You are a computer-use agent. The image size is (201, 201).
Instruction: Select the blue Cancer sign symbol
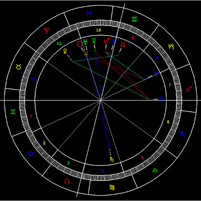pos(30,154)
